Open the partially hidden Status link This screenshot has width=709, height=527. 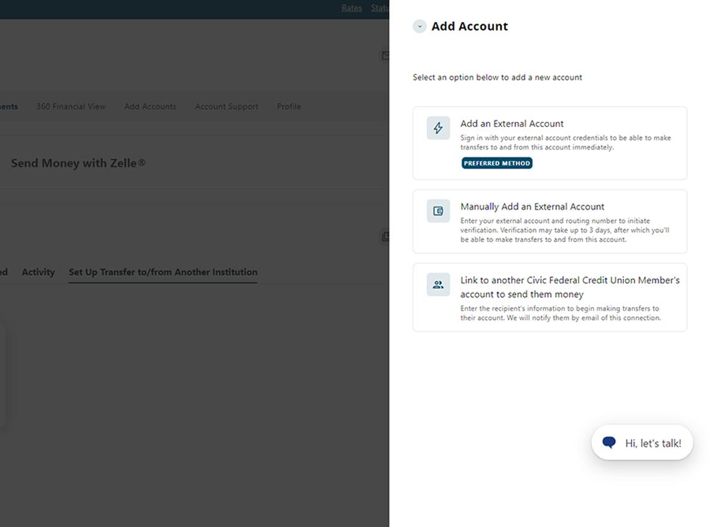pos(379,8)
